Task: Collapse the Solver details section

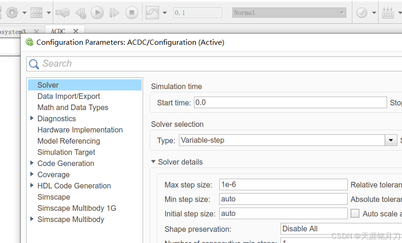Action: point(153,162)
